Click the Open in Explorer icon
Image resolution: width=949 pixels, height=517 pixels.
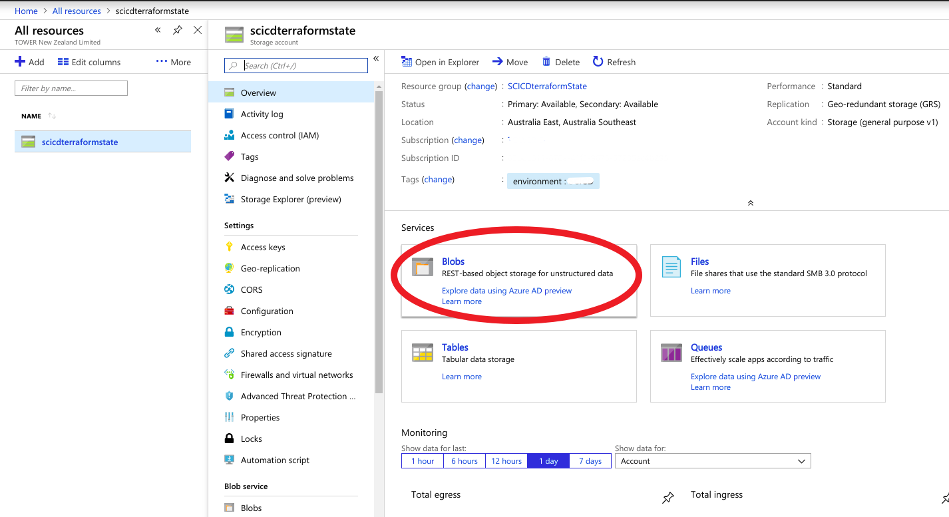click(407, 62)
